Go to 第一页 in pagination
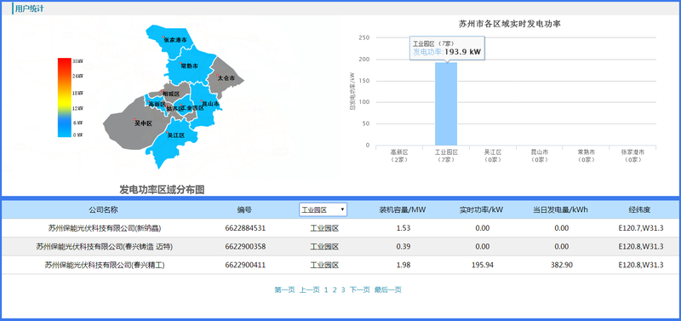 pos(284,289)
